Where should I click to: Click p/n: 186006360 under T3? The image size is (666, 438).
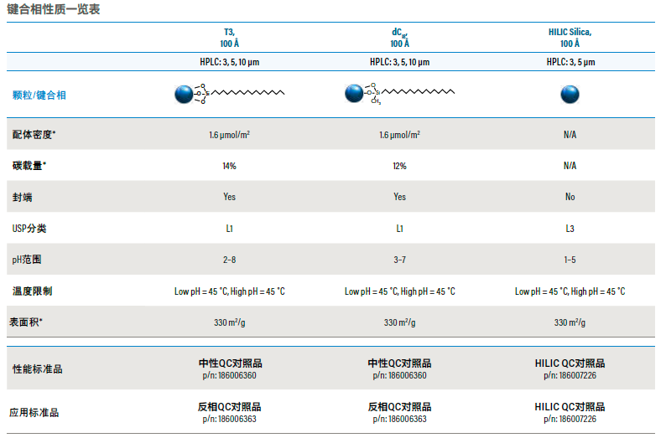pyautogui.click(x=229, y=375)
